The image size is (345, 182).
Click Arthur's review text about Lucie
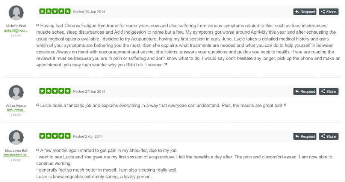(x=161, y=106)
